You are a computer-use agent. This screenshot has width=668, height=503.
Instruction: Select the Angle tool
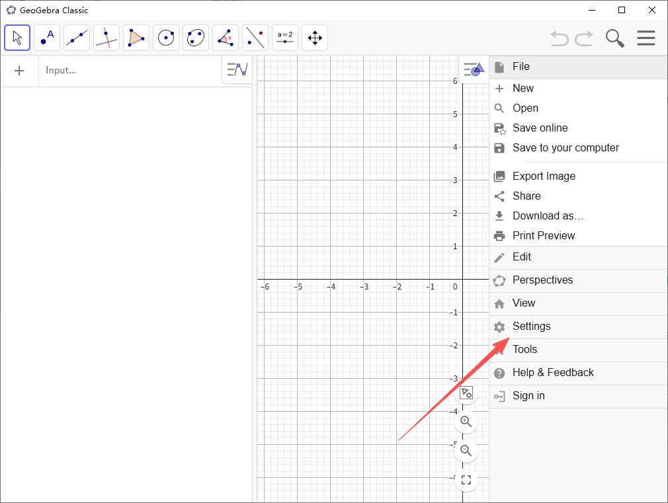click(226, 38)
